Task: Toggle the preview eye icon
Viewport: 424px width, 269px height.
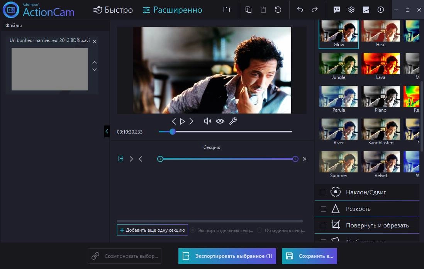Action: pyautogui.click(x=220, y=121)
